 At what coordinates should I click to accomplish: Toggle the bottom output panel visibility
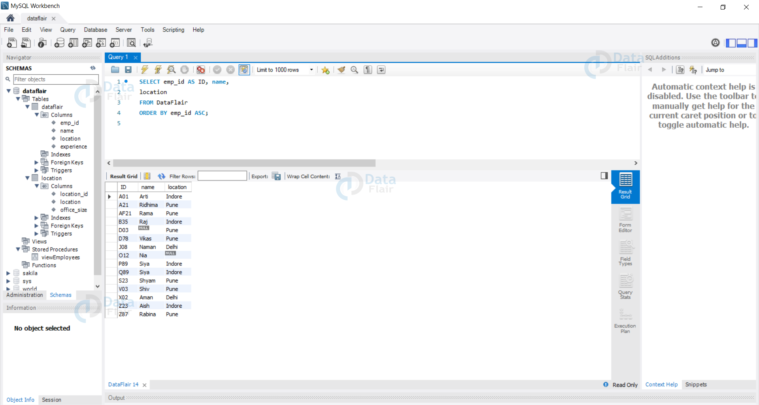click(742, 43)
